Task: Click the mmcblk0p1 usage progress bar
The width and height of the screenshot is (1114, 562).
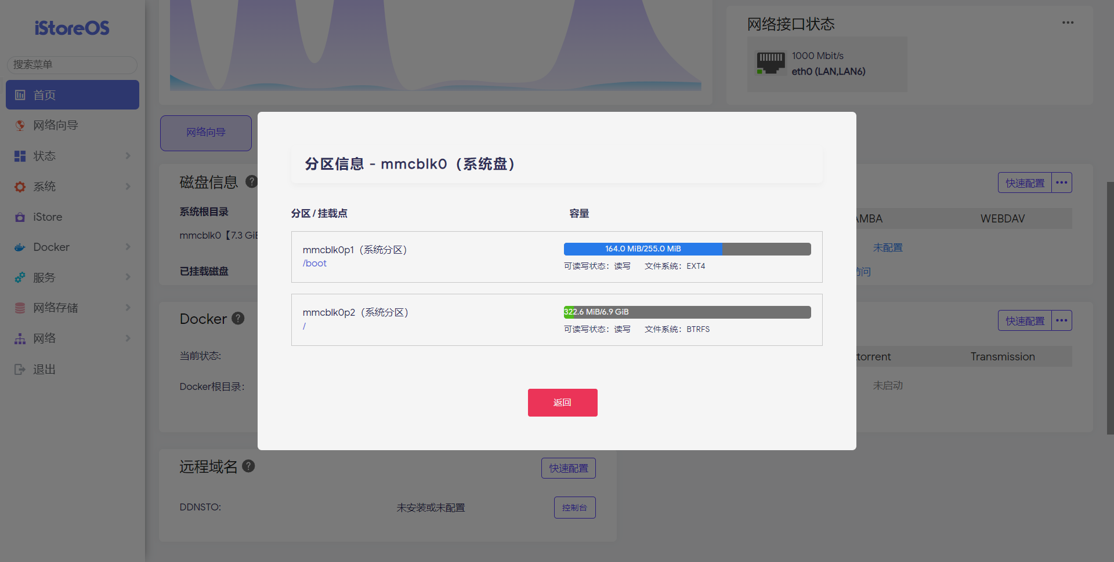Action: [687, 249]
